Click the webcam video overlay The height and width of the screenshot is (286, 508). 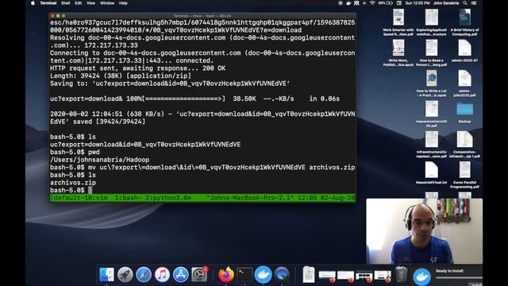coord(424,231)
